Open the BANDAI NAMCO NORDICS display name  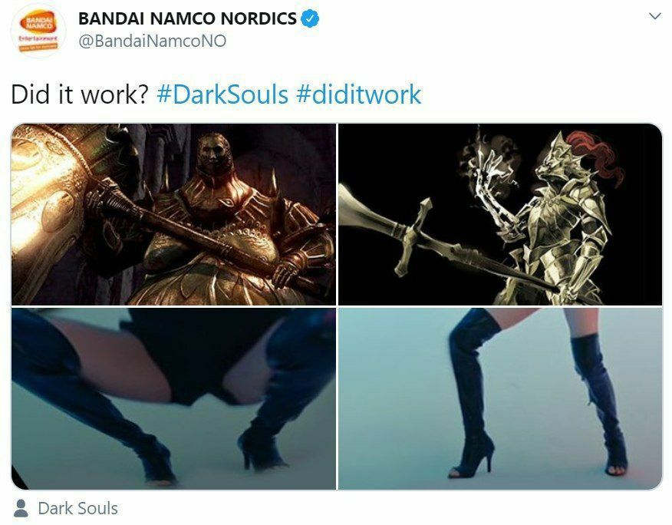click(x=187, y=19)
